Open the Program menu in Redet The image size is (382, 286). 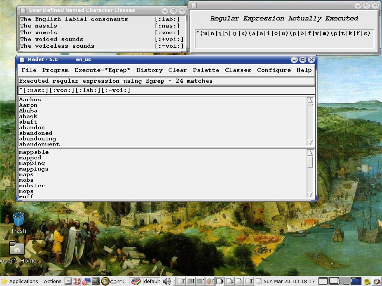(x=55, y=70)
